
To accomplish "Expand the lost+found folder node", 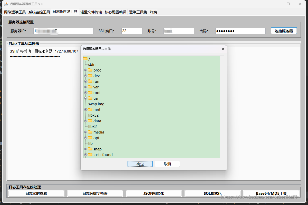I will 85,155.
